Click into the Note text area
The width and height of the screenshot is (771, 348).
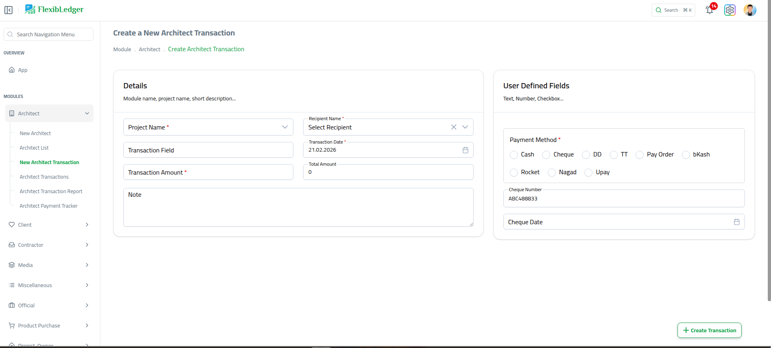(298, 207)
